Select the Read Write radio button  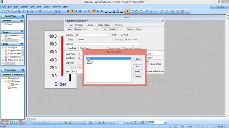(x=126, y=39)
